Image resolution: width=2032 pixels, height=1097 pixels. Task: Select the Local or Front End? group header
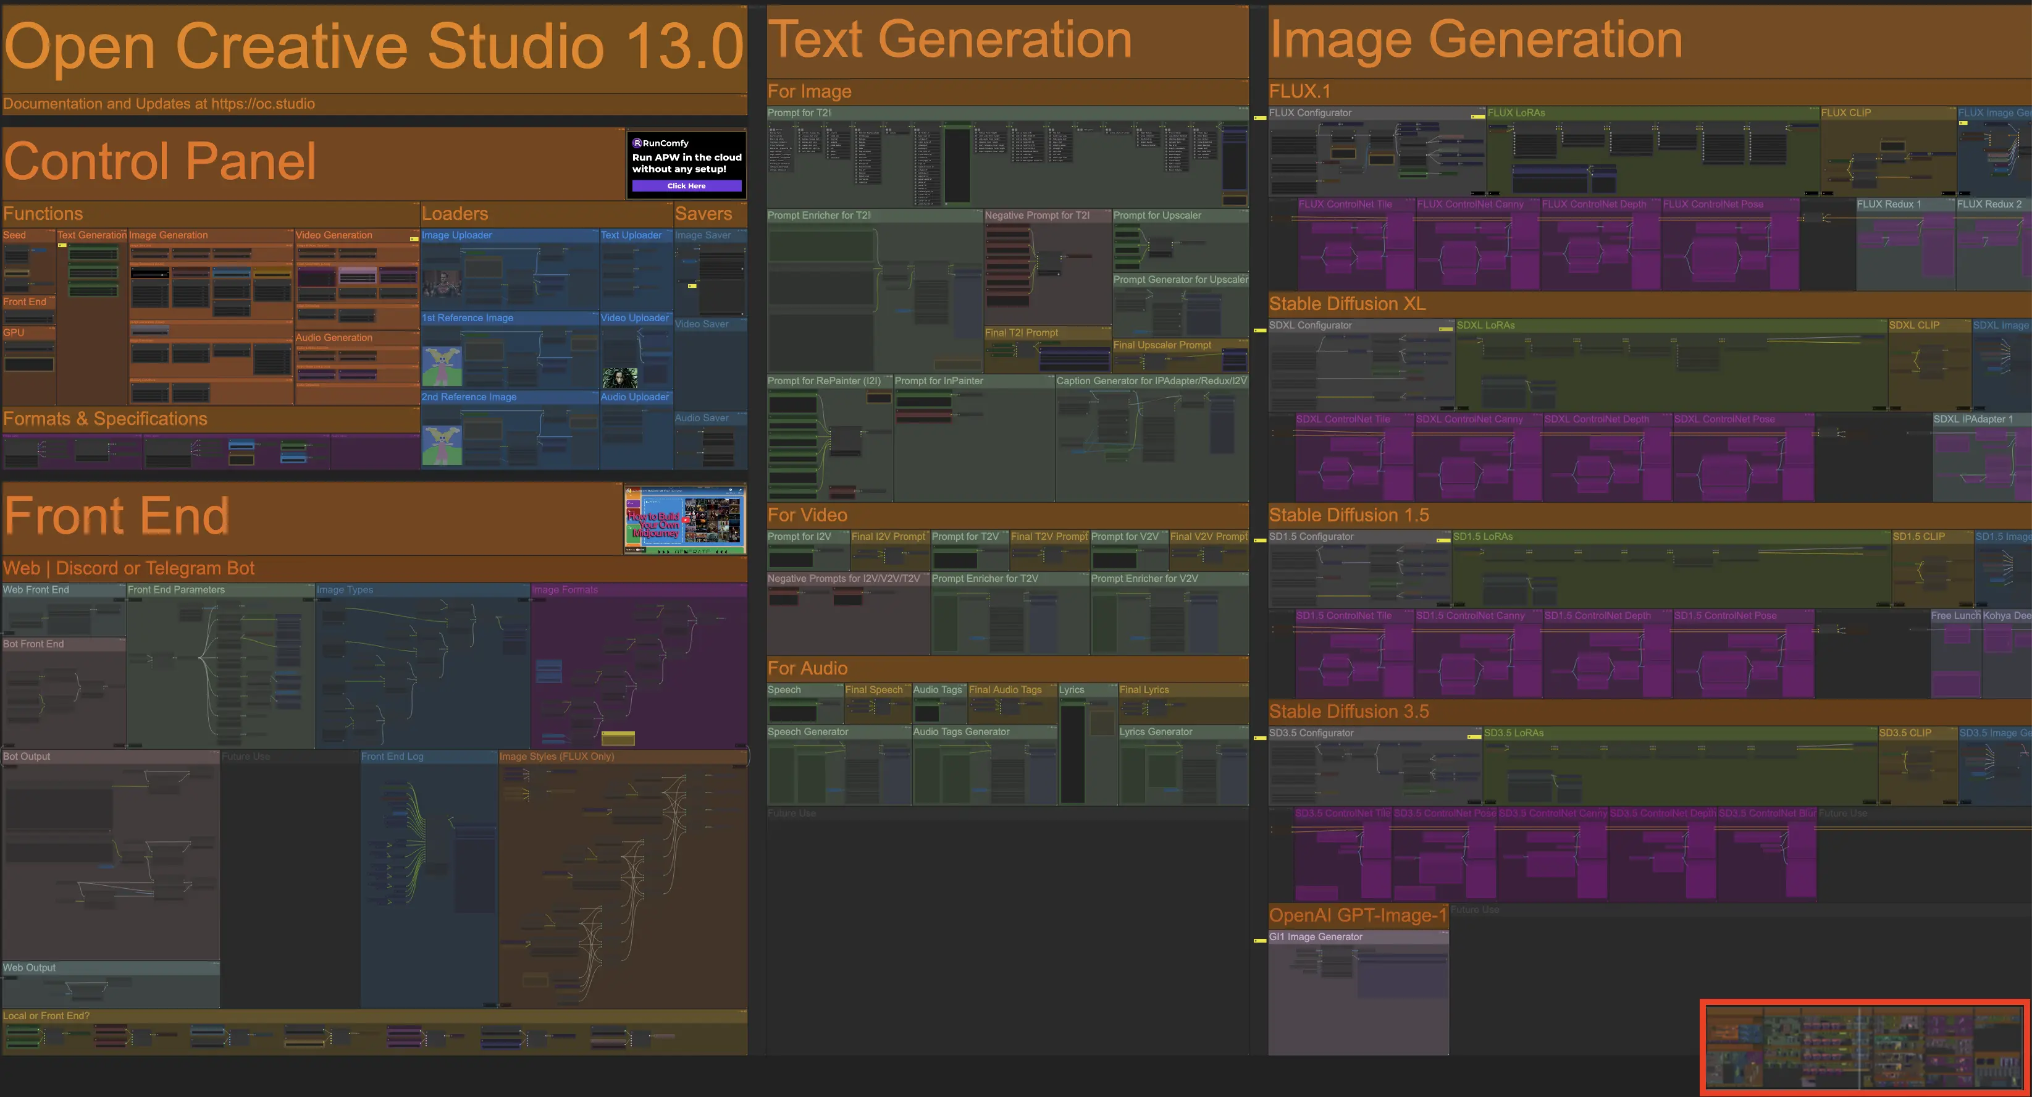tap(46, 1015)
